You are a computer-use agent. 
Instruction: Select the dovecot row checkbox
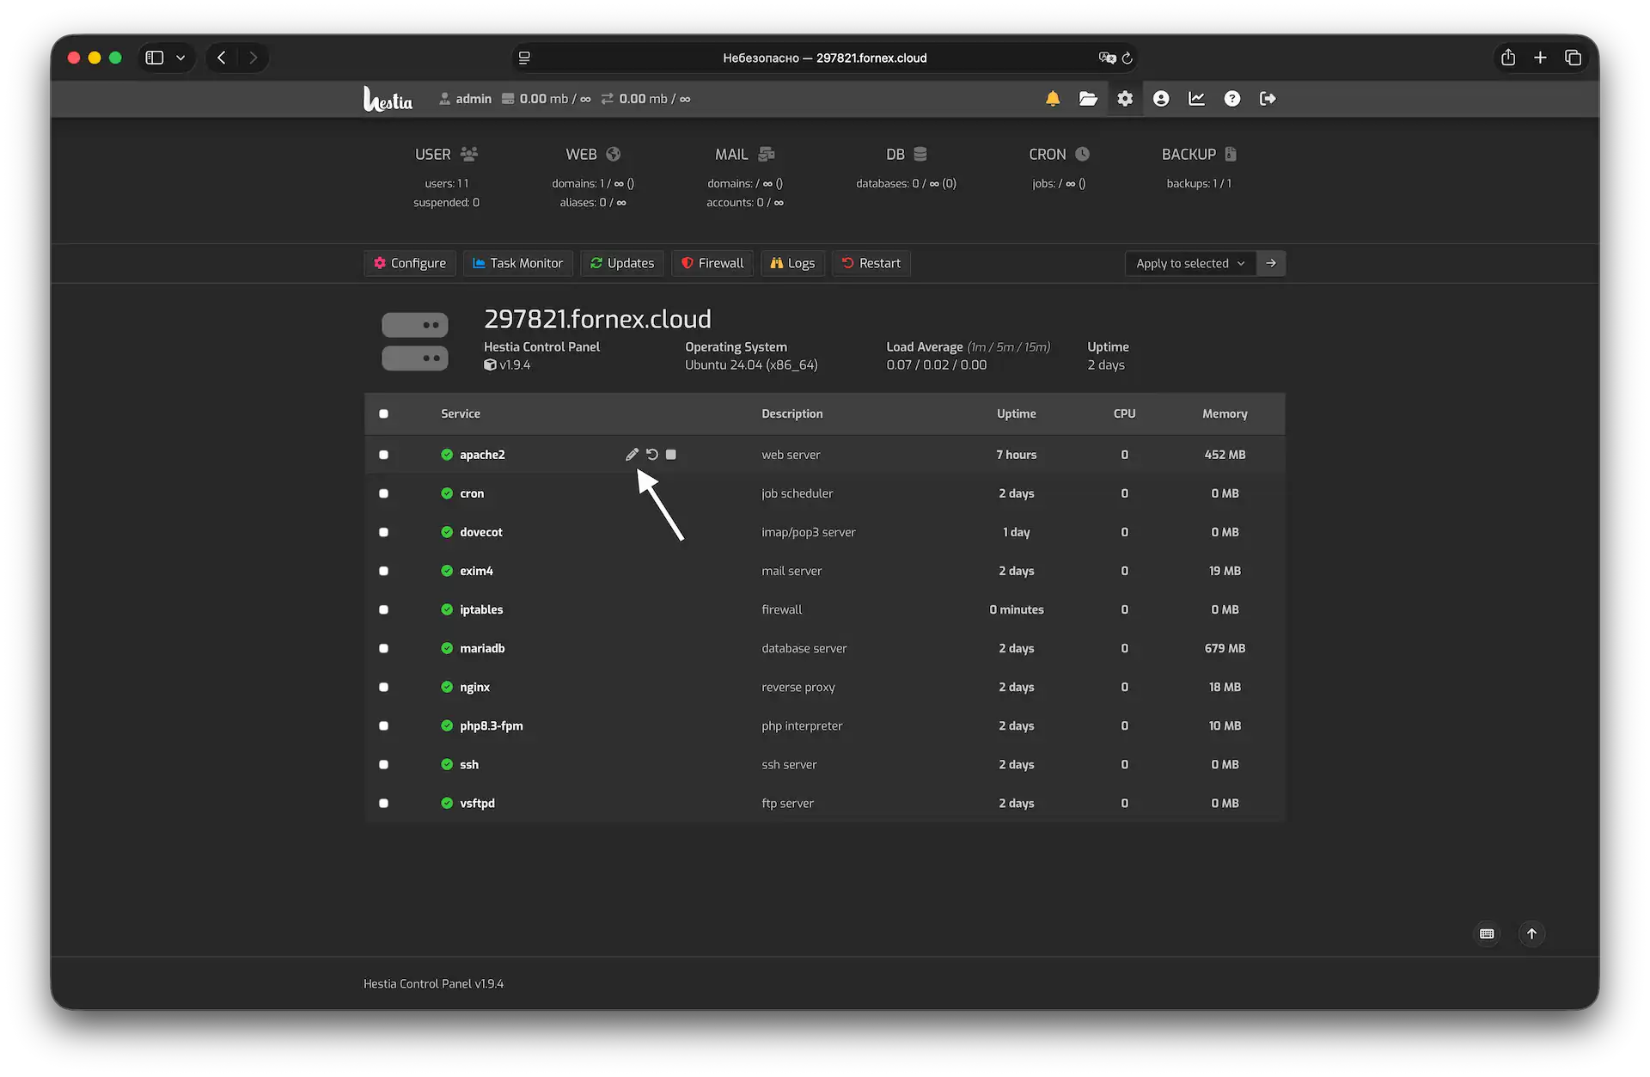click(383, 532)
